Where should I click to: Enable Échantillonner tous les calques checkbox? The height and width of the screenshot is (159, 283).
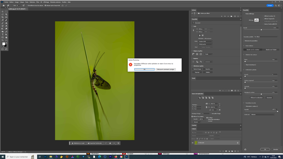[27, 5]
